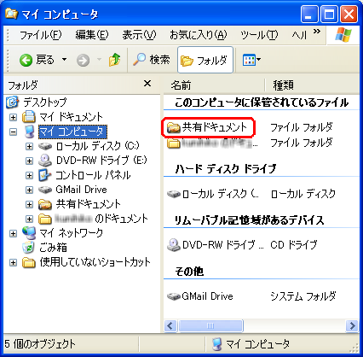Click ローカル ディスク (C:) drive icon in the tree
Image resolution: width=363 pixels, height=357 pixels.
[45, 146]
